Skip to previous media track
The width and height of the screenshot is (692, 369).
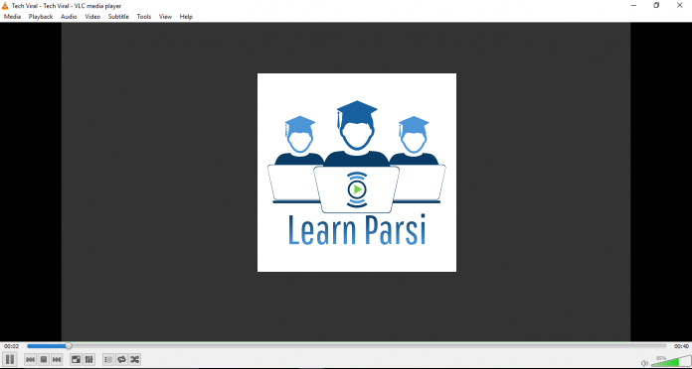pyautogui.click(x=30, y=360)
